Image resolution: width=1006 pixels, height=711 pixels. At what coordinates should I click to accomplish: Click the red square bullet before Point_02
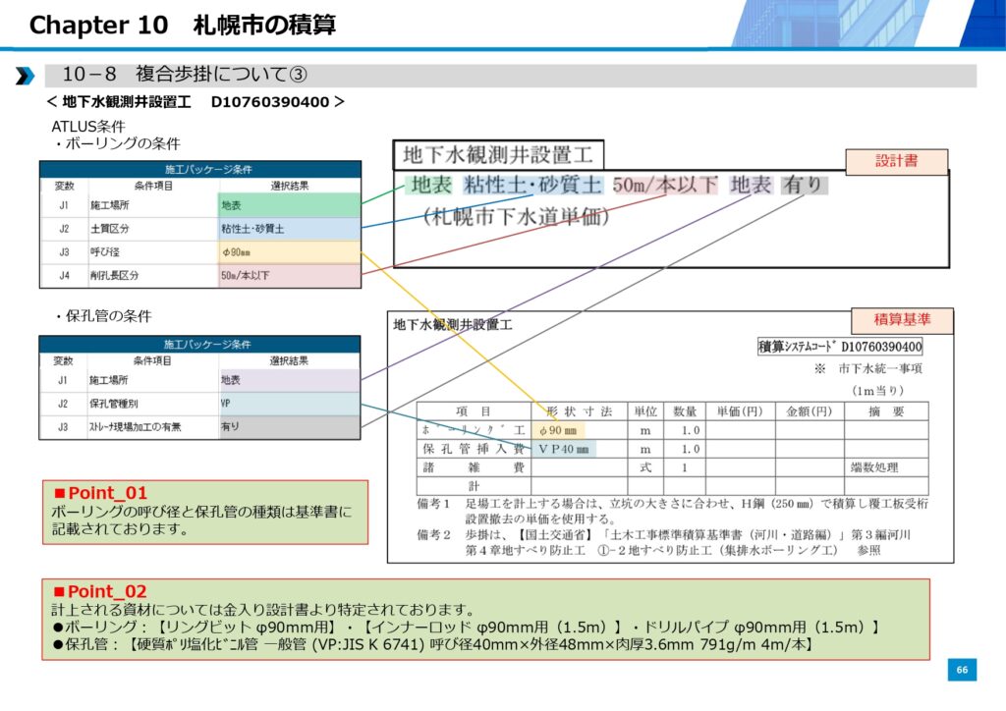(x=58, y=591)
